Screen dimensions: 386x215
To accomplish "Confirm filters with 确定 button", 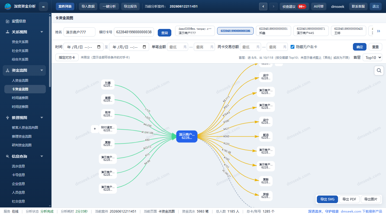I will 360,47.
